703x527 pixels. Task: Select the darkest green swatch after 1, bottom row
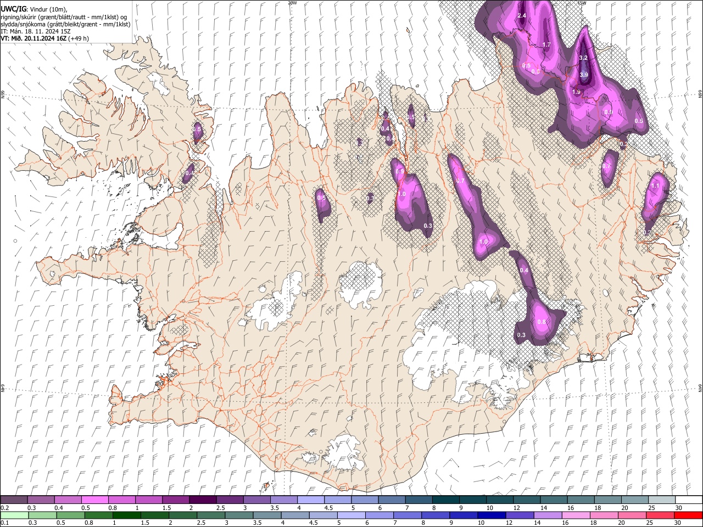pyautogui.click(x=126, y=515)
